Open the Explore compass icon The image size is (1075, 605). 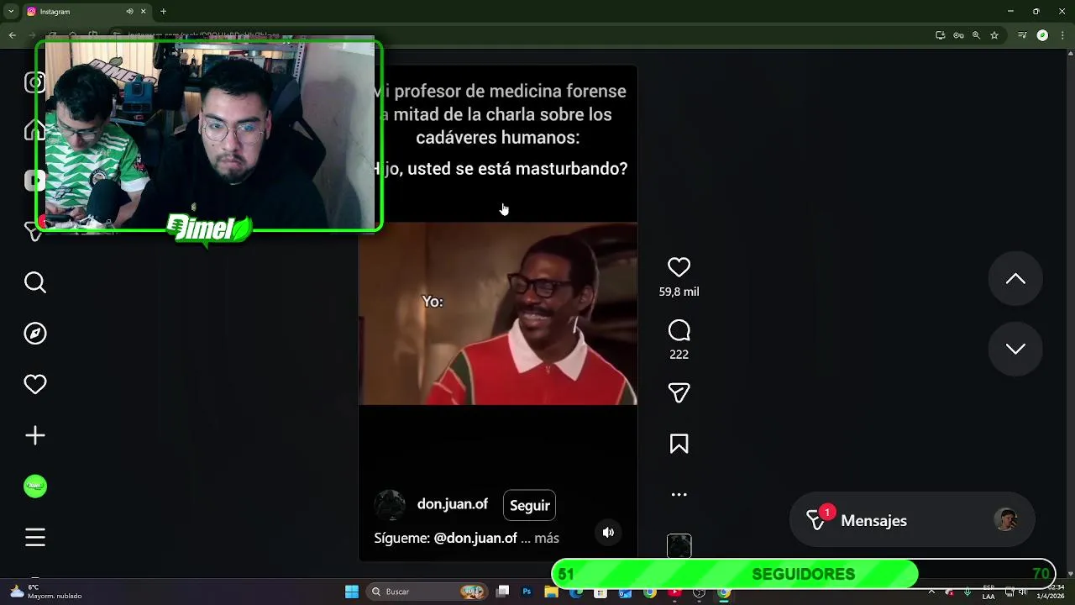tap(35, 334)
